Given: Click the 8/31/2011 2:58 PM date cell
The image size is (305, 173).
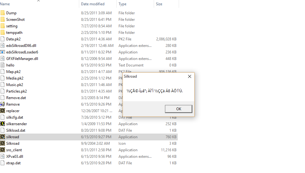Looking at the screenshot, I should [x=96, y=150].
